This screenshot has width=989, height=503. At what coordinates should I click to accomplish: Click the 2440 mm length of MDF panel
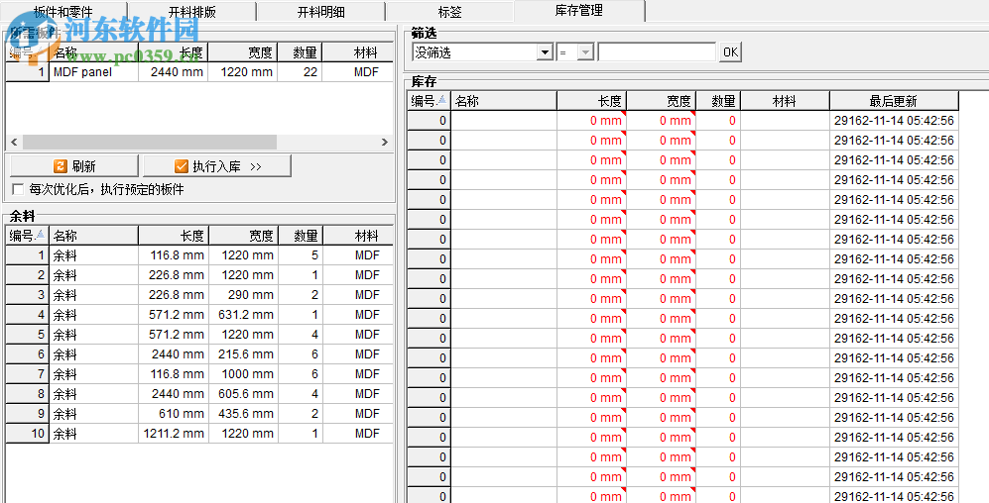click(174, 71)
